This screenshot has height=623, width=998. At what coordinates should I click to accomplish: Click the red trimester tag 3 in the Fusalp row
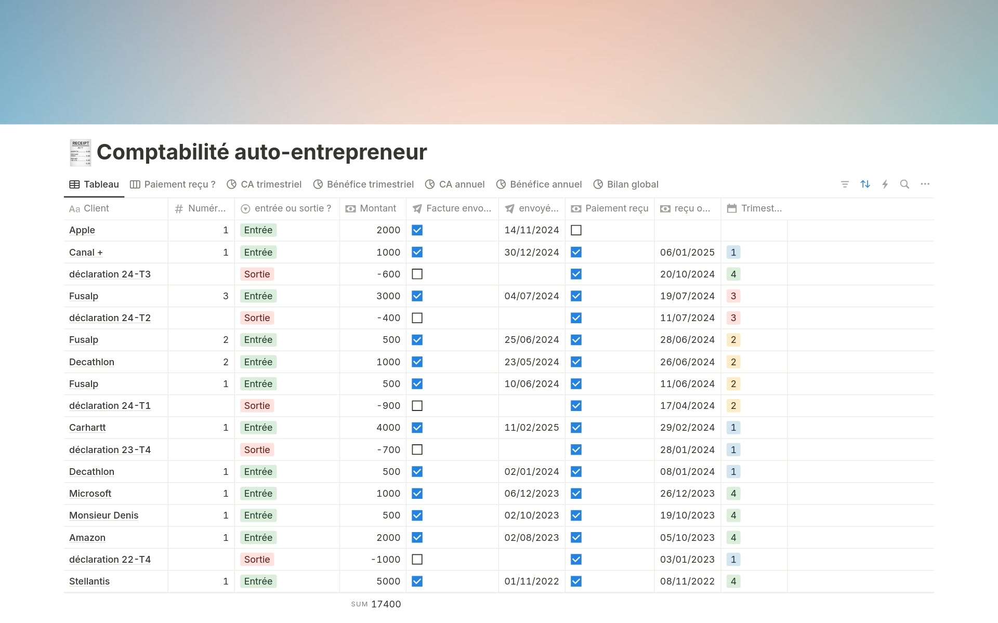733,296
